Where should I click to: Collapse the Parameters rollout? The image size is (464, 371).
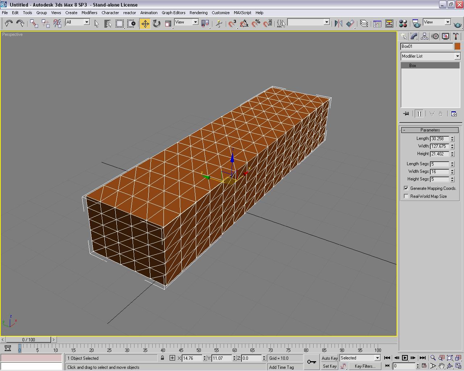(x=430, y=130)
